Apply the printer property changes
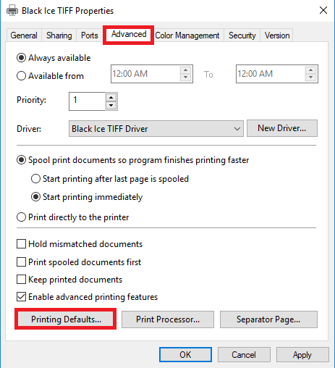The height and width of the screenshot is (368, 335). click(302, 355)
